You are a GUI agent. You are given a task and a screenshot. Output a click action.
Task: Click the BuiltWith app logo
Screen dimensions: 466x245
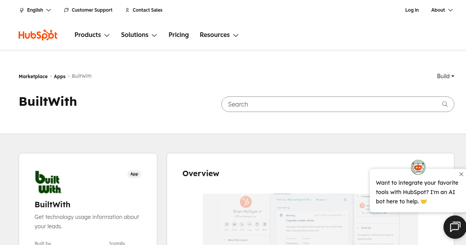(48, 182)
